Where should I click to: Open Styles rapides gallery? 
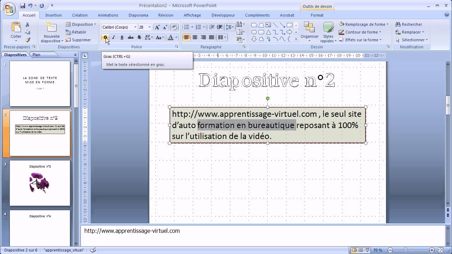[x=328, y=32]
